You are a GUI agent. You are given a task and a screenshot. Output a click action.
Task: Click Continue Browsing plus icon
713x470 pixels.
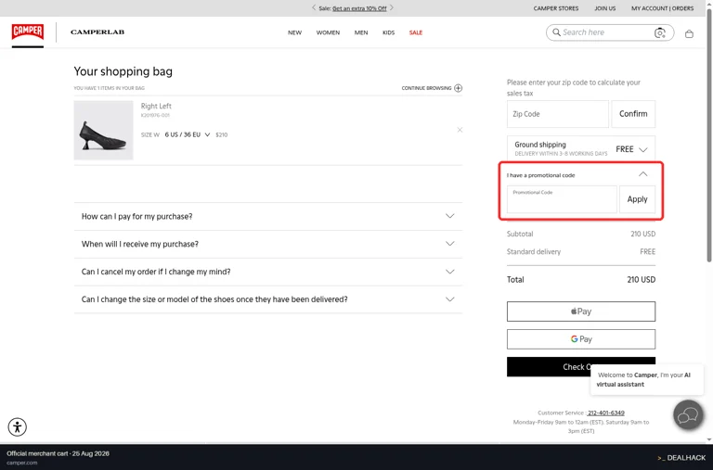click(458, 88)
